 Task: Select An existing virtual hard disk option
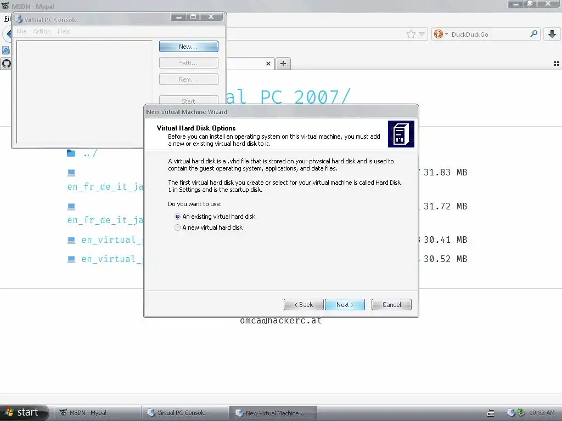(x=215, y=217)
